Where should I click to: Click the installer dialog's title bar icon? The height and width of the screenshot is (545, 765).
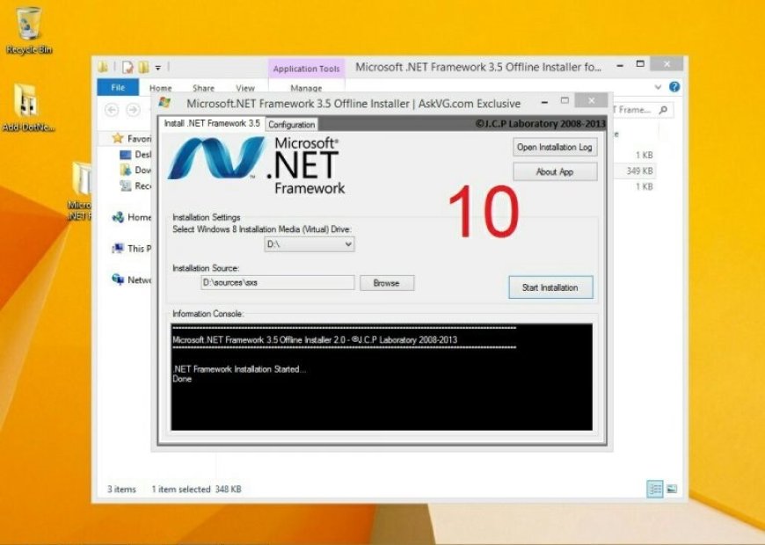click(165, 103)
